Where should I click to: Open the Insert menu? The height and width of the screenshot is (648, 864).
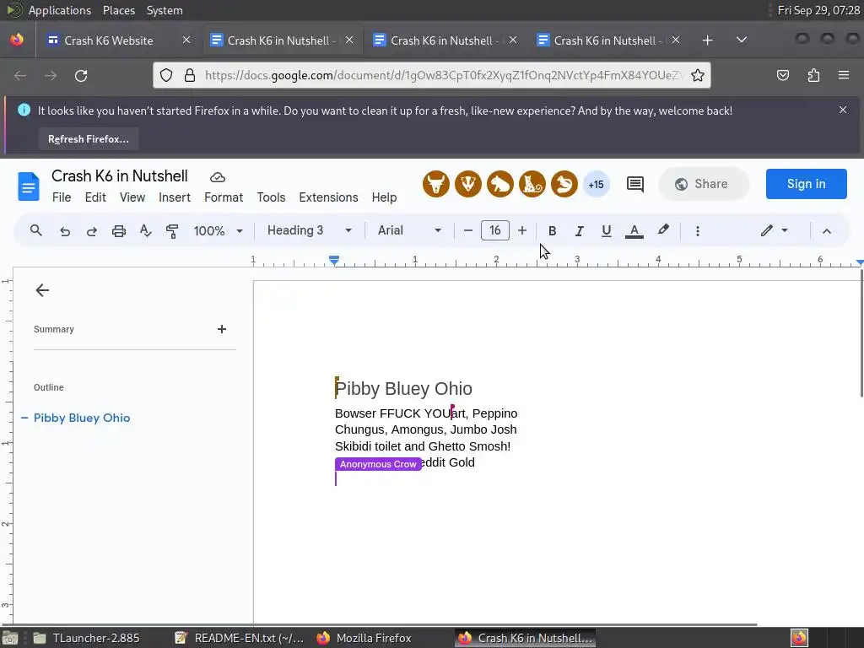click(x=175, y=197)
